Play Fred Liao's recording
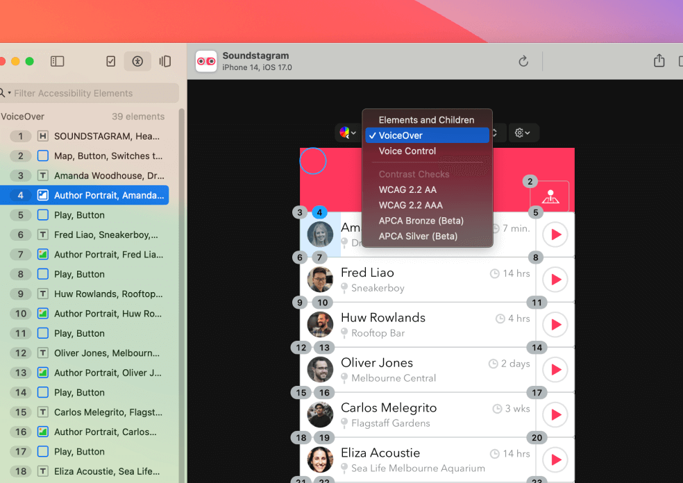Viewport: 683px width, 483px height. 555,280
